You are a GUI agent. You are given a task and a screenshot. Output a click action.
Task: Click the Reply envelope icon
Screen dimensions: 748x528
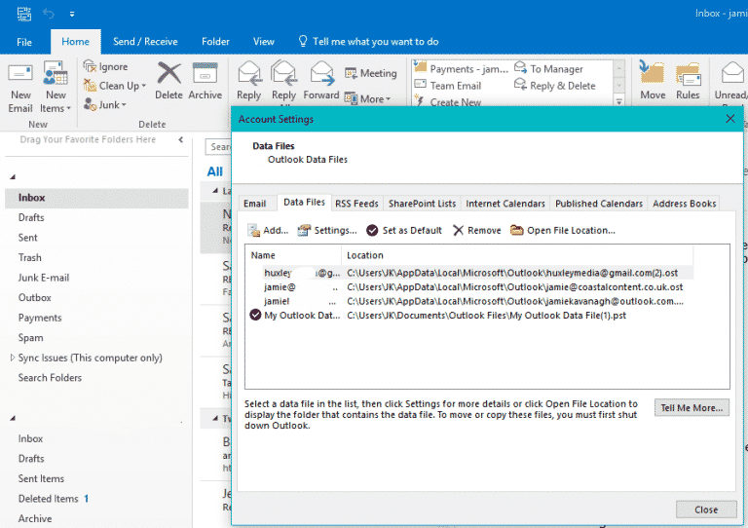pos(249,74)
